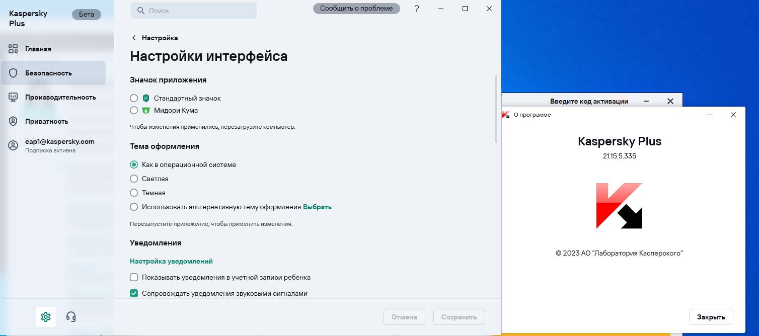Open support with the headset icon
Image resolution: width=759 pixels, height=336 pixels.
(71, 316)
